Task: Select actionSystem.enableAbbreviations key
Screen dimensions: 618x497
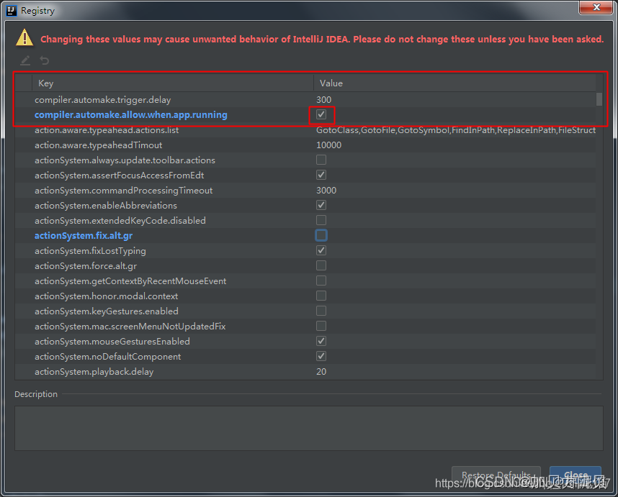Action: (x=106, y=206)
